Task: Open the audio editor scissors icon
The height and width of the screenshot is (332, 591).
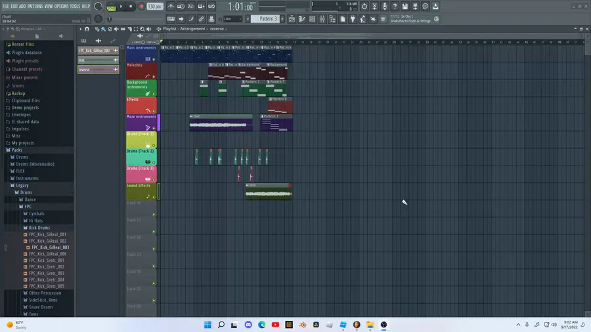Action: (374, 7)
